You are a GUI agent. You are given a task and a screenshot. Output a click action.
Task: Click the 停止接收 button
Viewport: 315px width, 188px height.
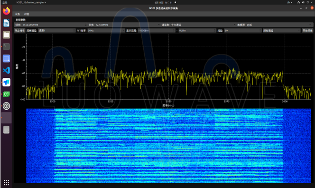[19, 30]
